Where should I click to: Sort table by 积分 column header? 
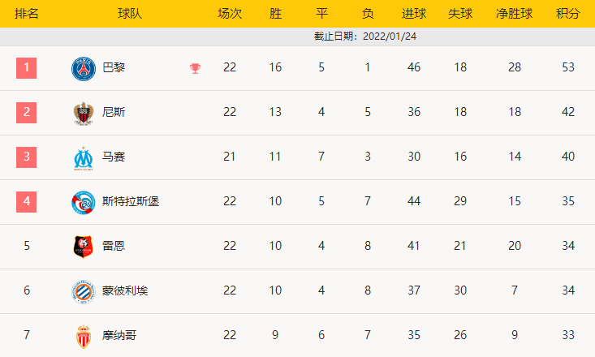[568, 14]
